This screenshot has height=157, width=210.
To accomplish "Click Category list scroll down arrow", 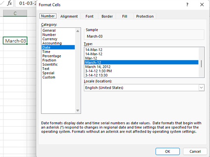I will click(78, 110).
